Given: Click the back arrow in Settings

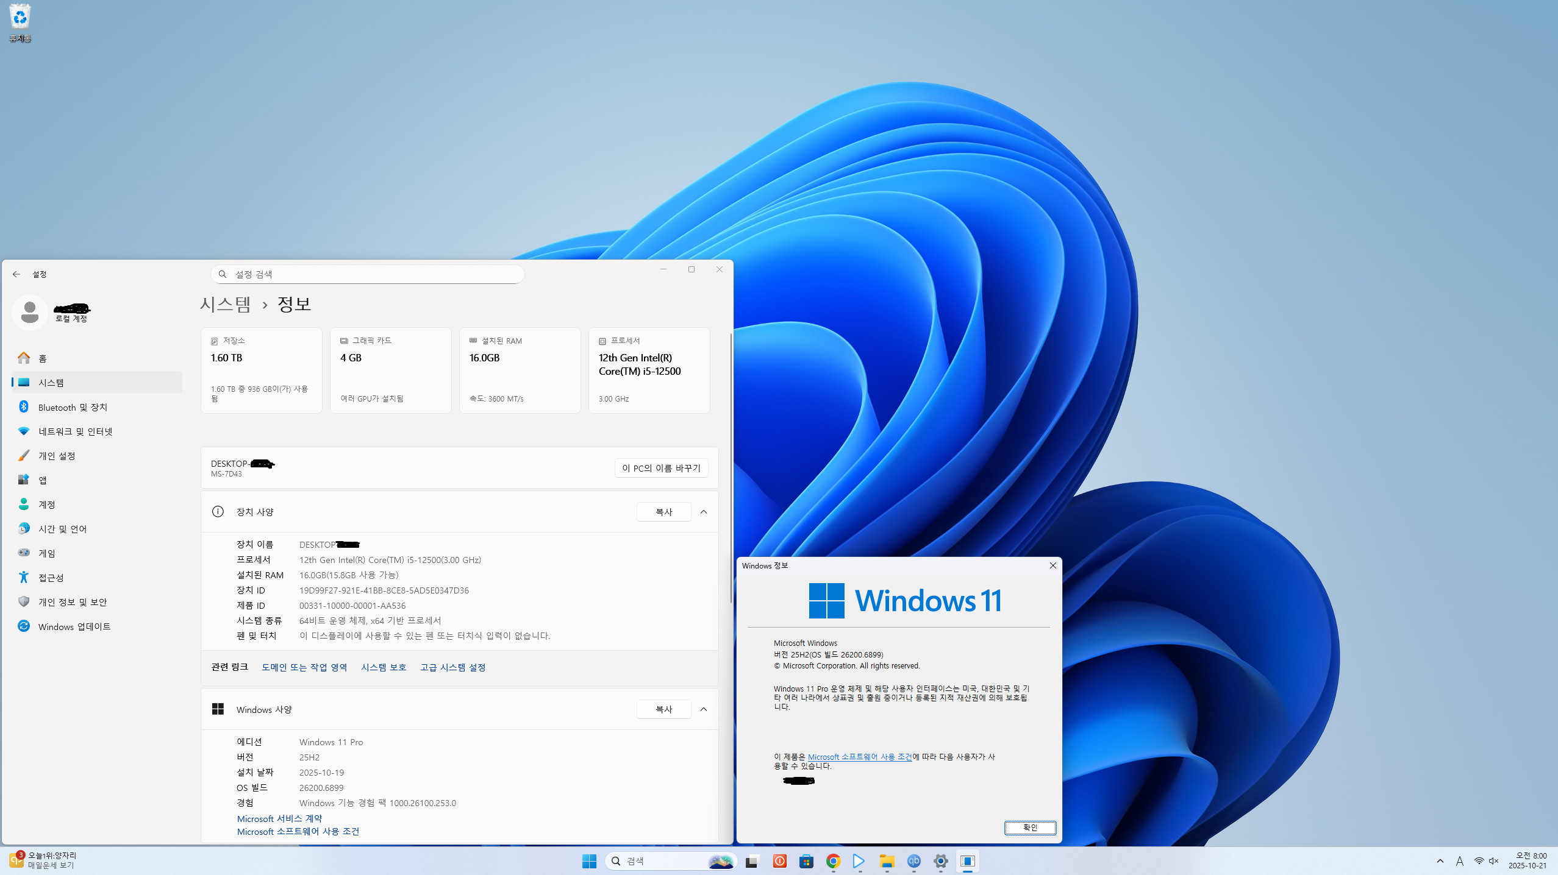Looking at the screenshot, I should click(x=16, y=274).
